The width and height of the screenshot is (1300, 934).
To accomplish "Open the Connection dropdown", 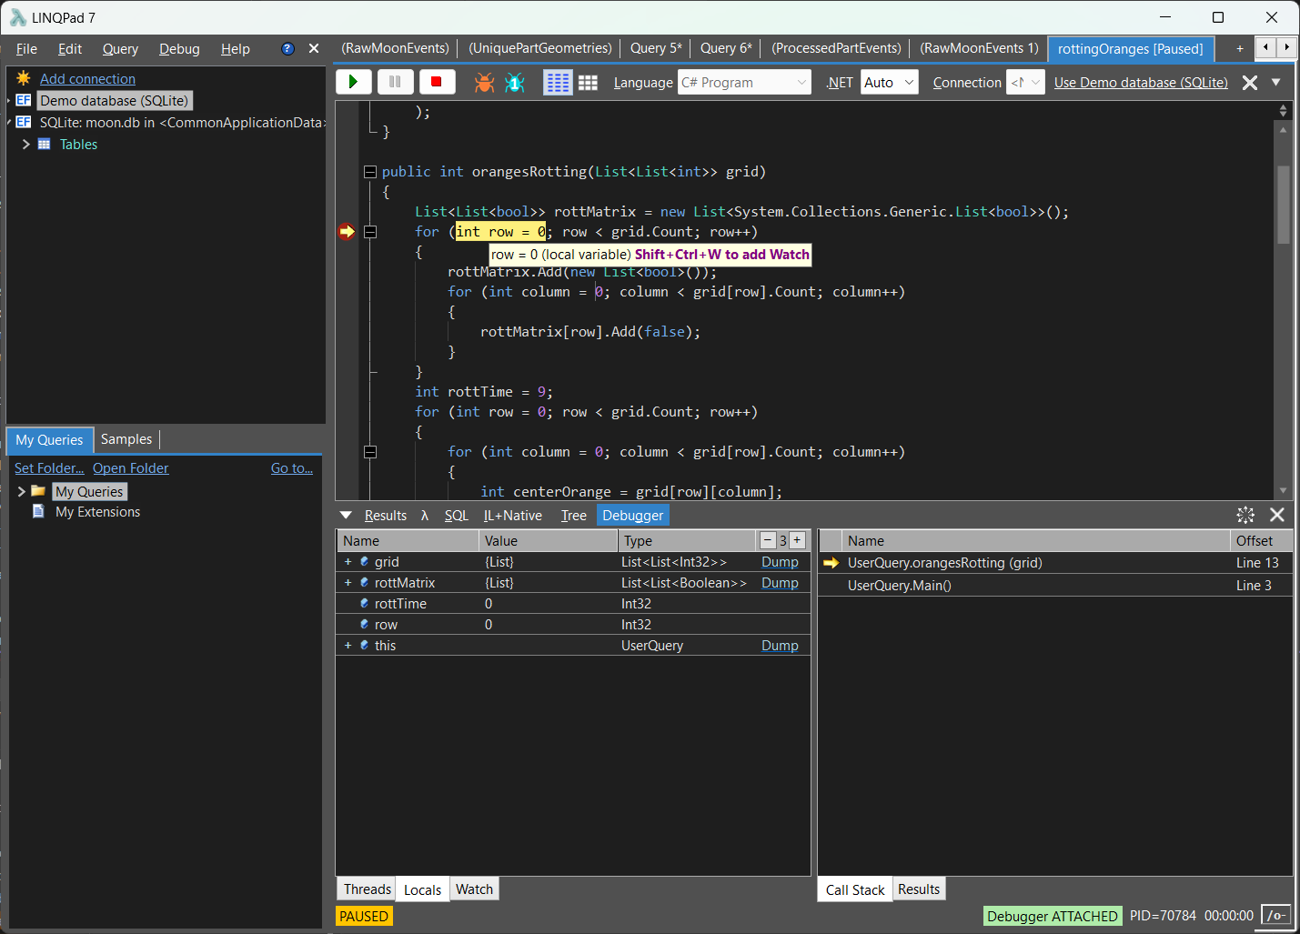I will point(1025,83).
